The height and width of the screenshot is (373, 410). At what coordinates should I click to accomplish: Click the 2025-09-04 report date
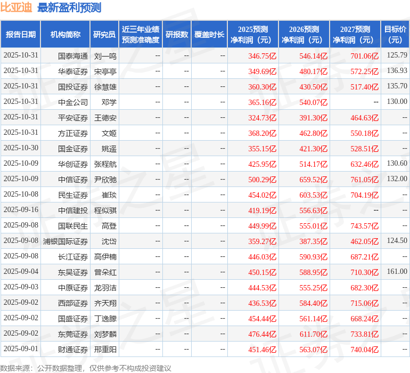pos(21,271)
